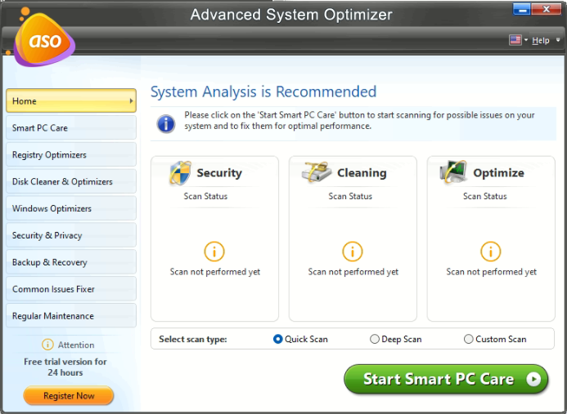The image size is (567, 414).
Task: Click 'Scan not performed yet' under Cleaning
Action: tap(353, 272)
